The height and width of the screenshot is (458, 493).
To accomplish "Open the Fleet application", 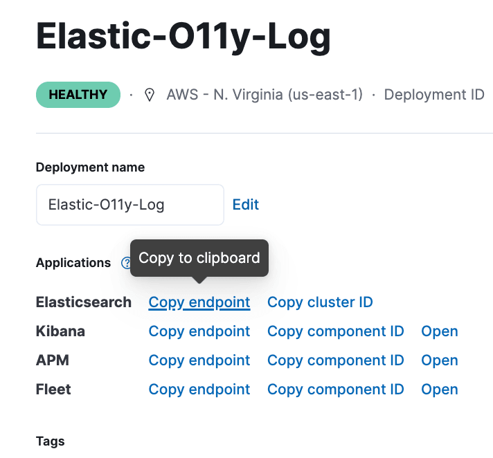I will click(x=440, y=390).
